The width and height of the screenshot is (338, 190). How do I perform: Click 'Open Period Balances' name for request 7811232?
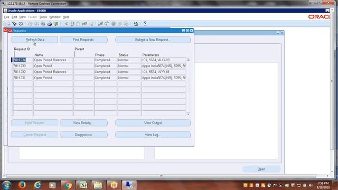pos(53,72)
